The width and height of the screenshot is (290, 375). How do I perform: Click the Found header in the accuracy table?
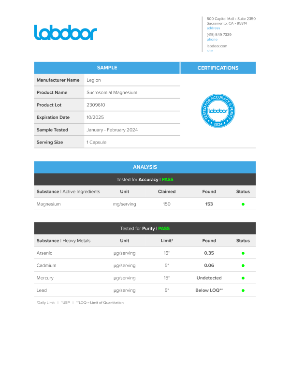(209, 191)
